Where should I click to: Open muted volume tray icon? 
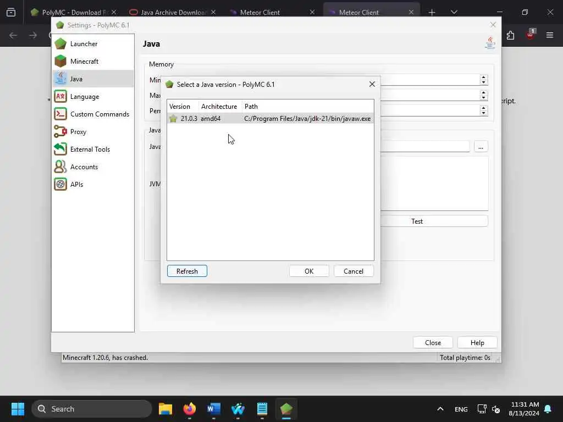496,409
